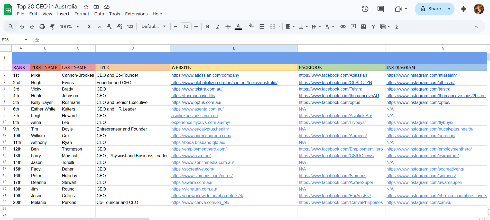Open the Data menu
This screenshot has width=490, height=220.
(99, 14)
